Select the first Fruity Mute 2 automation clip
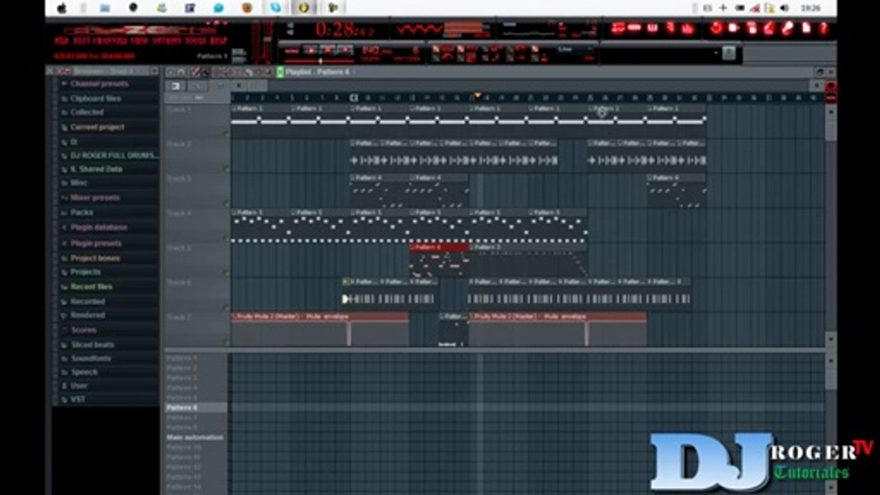The height and width of the screenshot is (495, 880). 320,329
